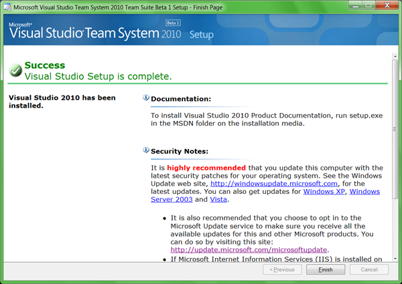Click the setup window title bar icon

pos(7,7)
